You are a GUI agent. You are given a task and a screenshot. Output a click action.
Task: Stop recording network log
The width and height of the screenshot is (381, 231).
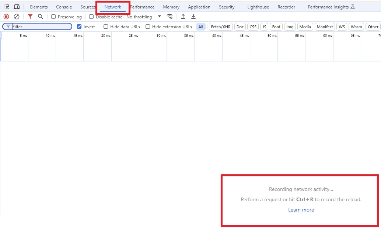[x=6, y=17]
